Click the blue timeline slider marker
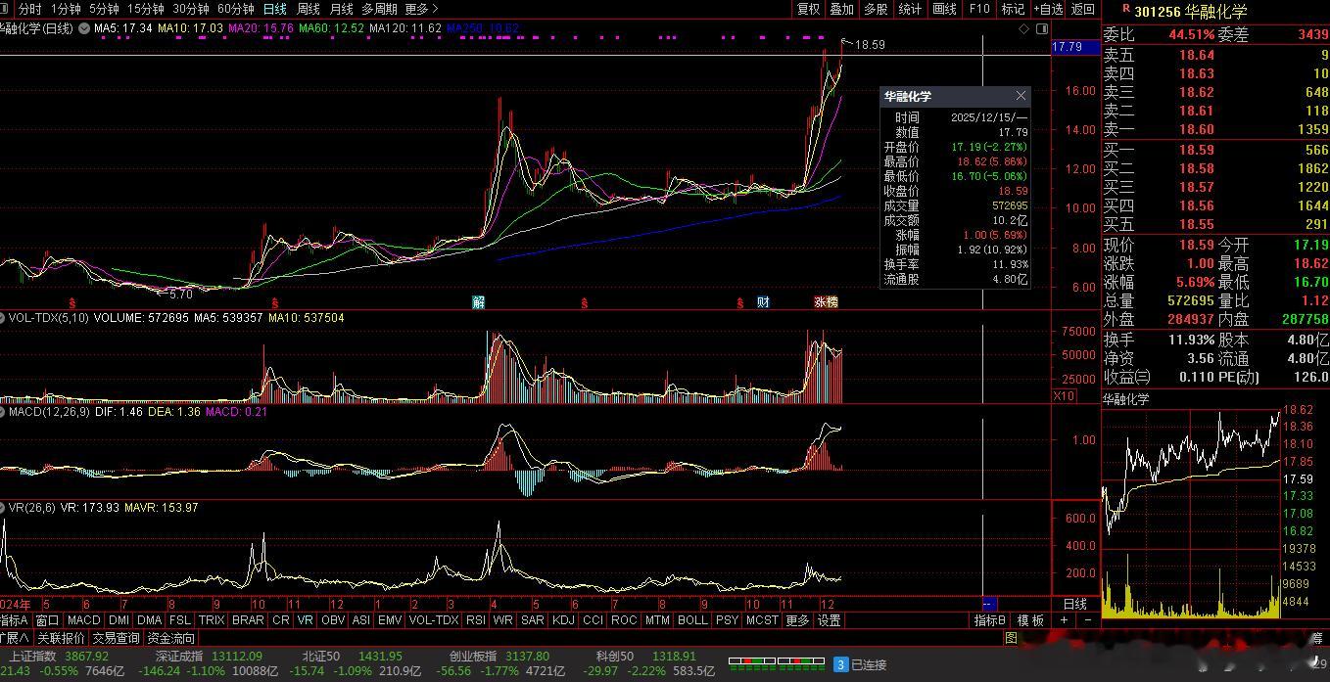Viewport: 1330px width, 682px height. click(x=989, y=604)
